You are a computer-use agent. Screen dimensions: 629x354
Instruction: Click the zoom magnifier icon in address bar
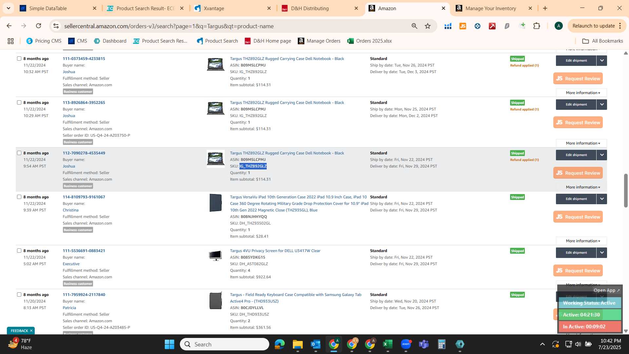[414, 26]
